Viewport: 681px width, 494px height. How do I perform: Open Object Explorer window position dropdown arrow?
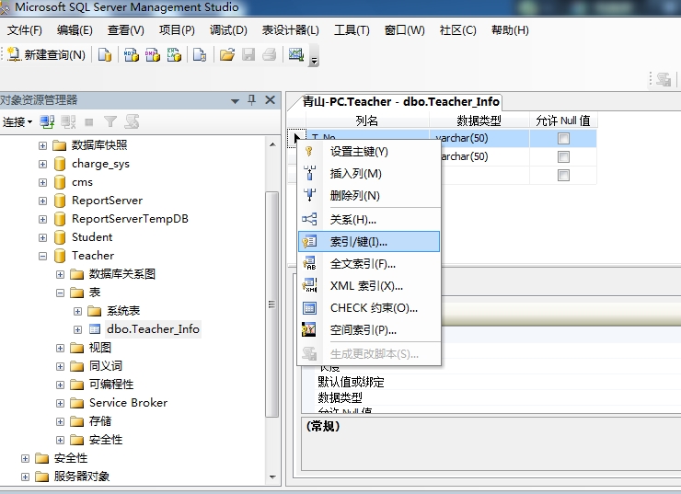click(235, 101)
